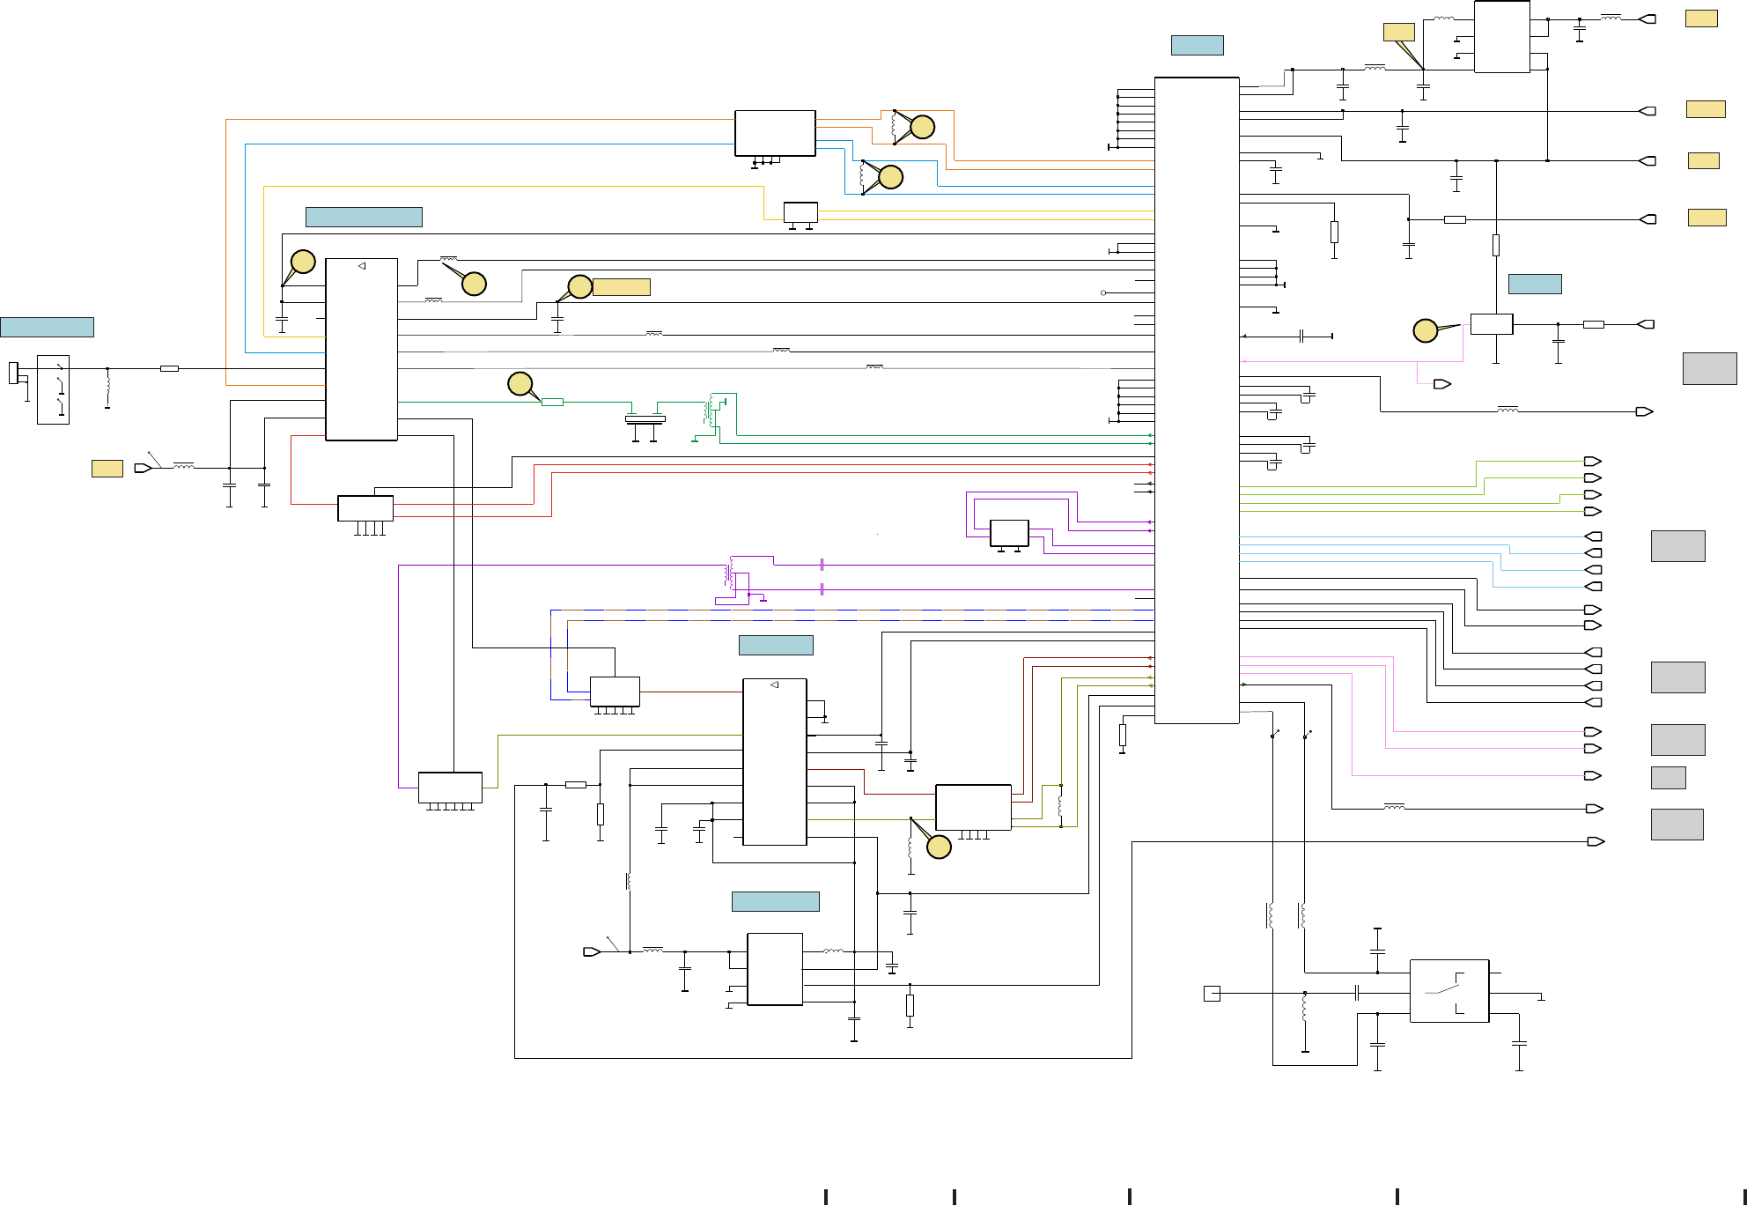Click the small IC wired with purple lines

point(1009,533)
